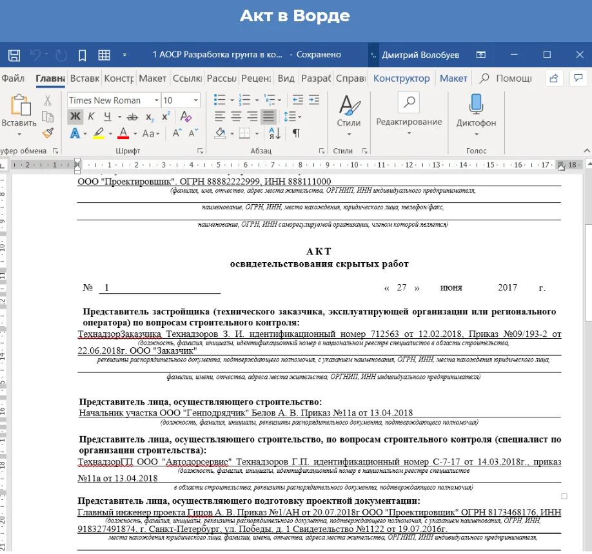Image resolution: width=592 pixels, height=554 pixels.
Task: Switch to the Макет tab next to Конструктор
Action: [x=453, y=78]
